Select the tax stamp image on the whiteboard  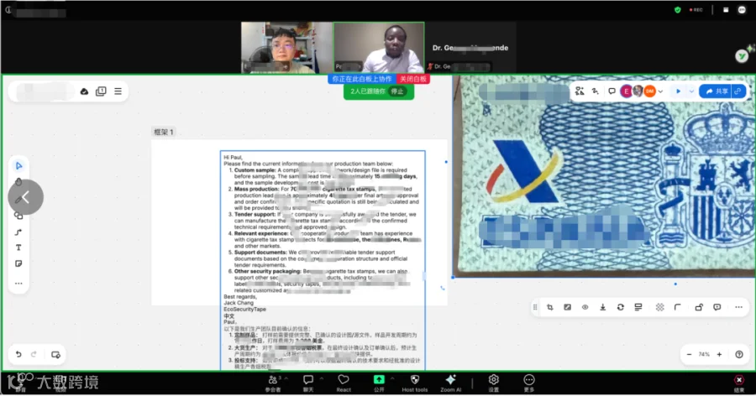click(x=604, y=176)
